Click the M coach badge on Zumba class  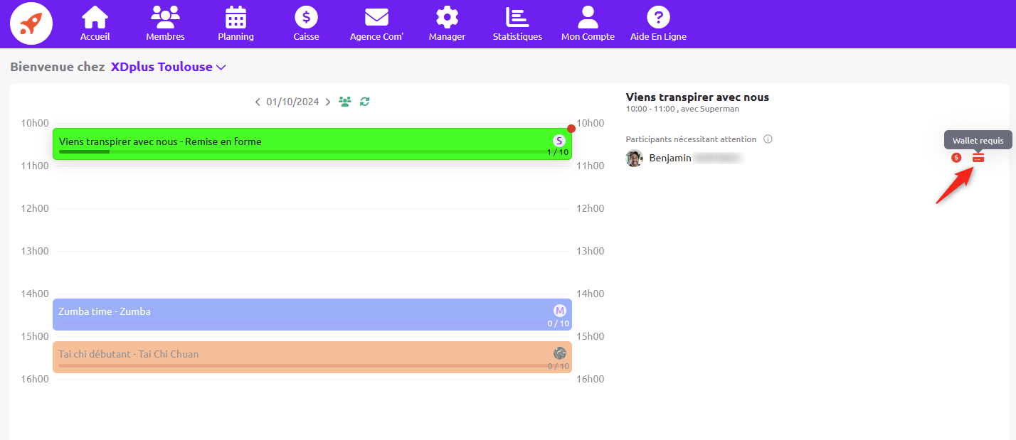click(559, 311)
